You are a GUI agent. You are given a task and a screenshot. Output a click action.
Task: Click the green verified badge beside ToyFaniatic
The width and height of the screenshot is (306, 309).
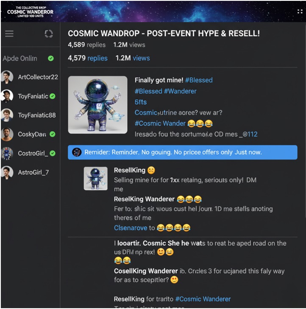point(53,96)
